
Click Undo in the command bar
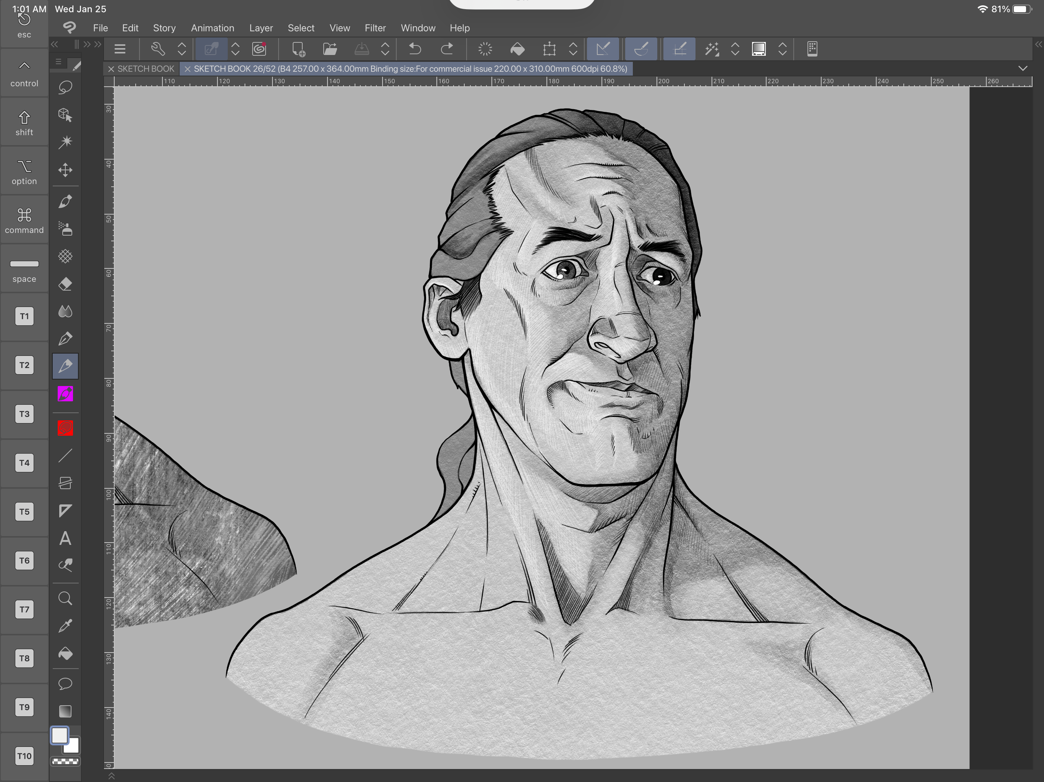click(x=415, y=49)
